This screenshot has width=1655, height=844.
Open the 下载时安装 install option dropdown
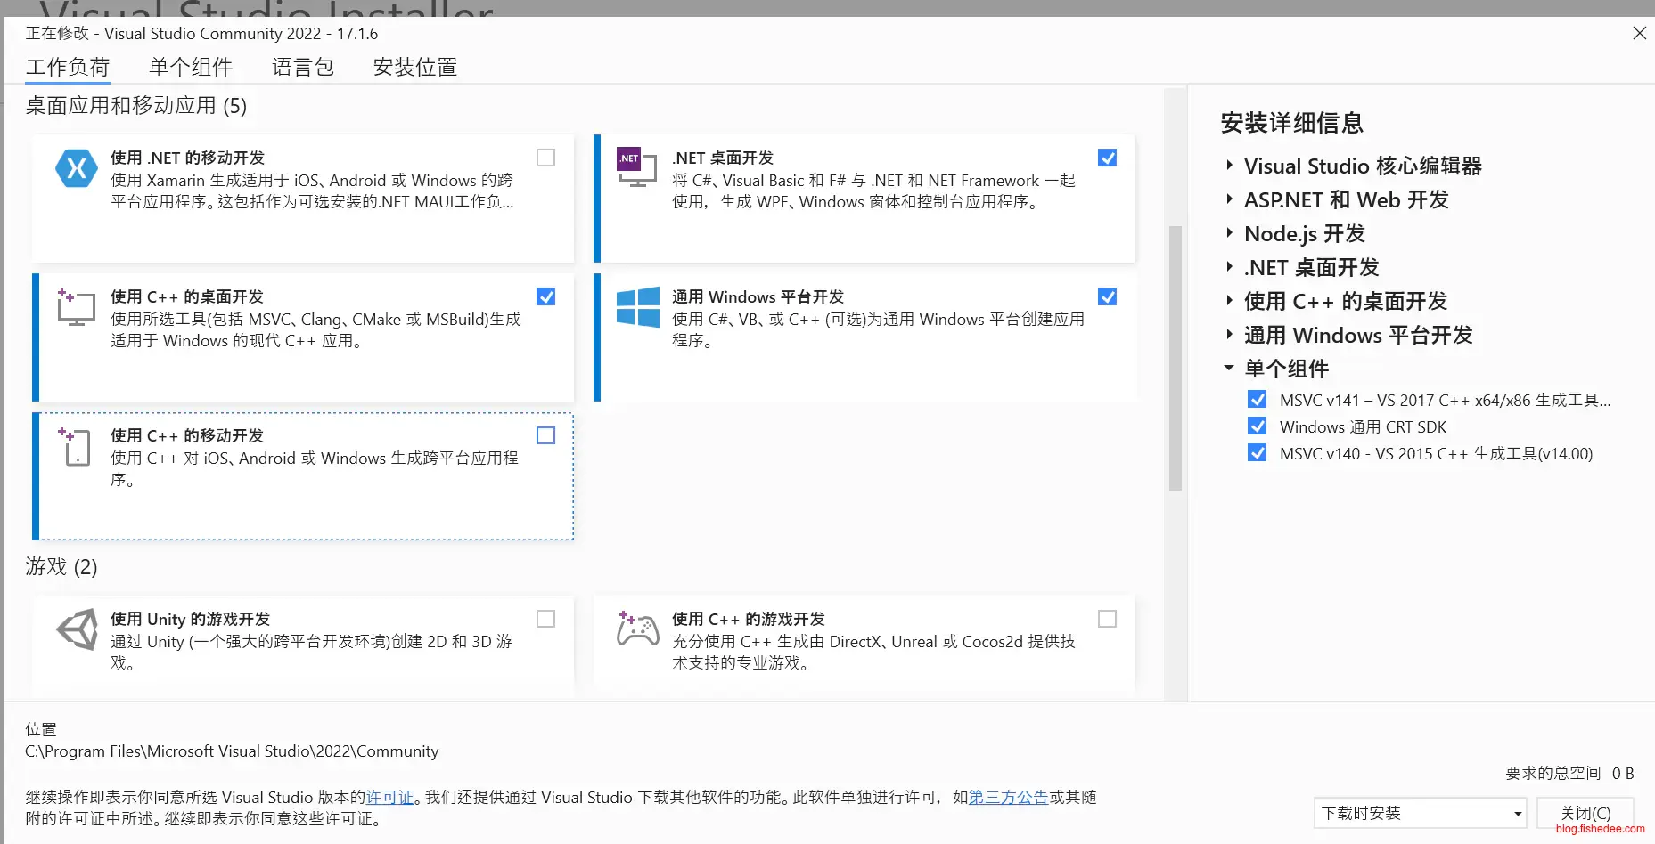(1419, 813)
